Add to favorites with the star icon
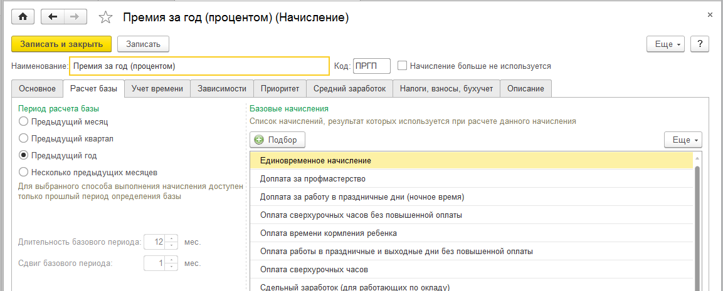This screenshot has width=723, height=291. click(106, 18)
